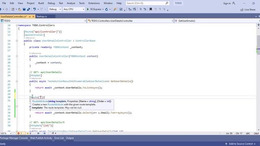The width and height of the screenshot is (260, 146).
Task: Open the TODO project navigation dropdown
Action: (x=43, y=21)
